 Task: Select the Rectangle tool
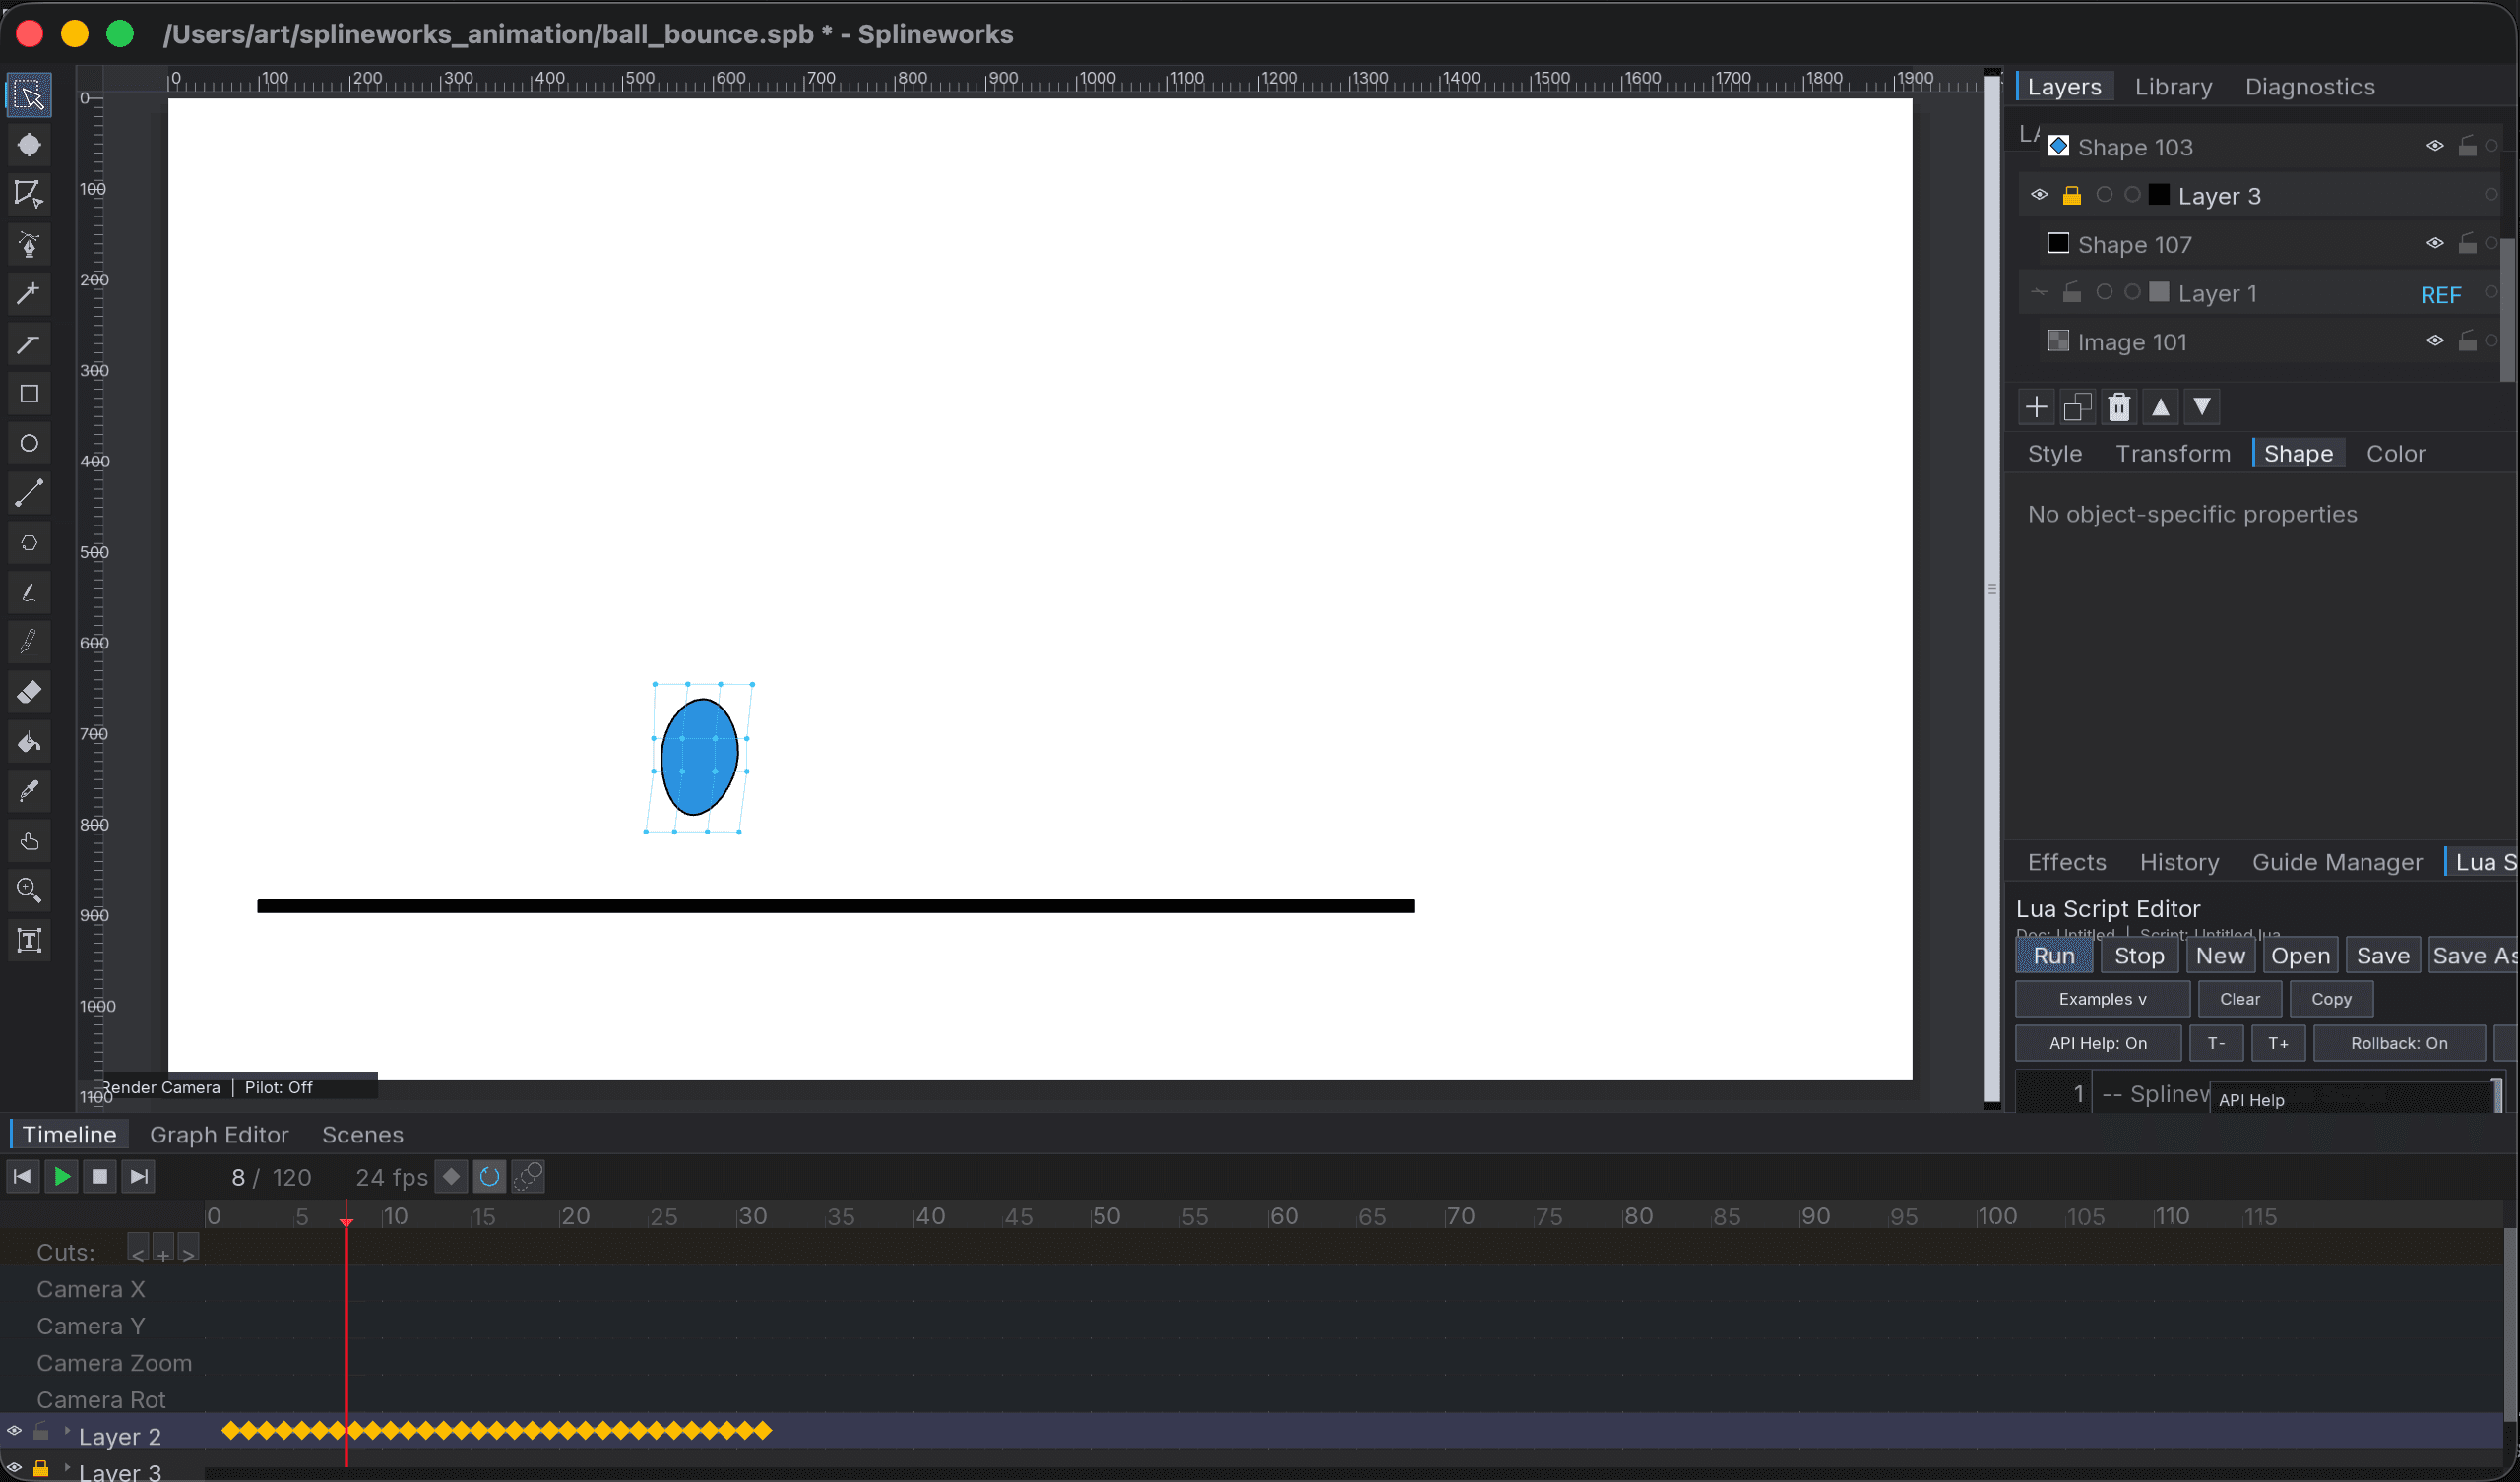[29, 393]
